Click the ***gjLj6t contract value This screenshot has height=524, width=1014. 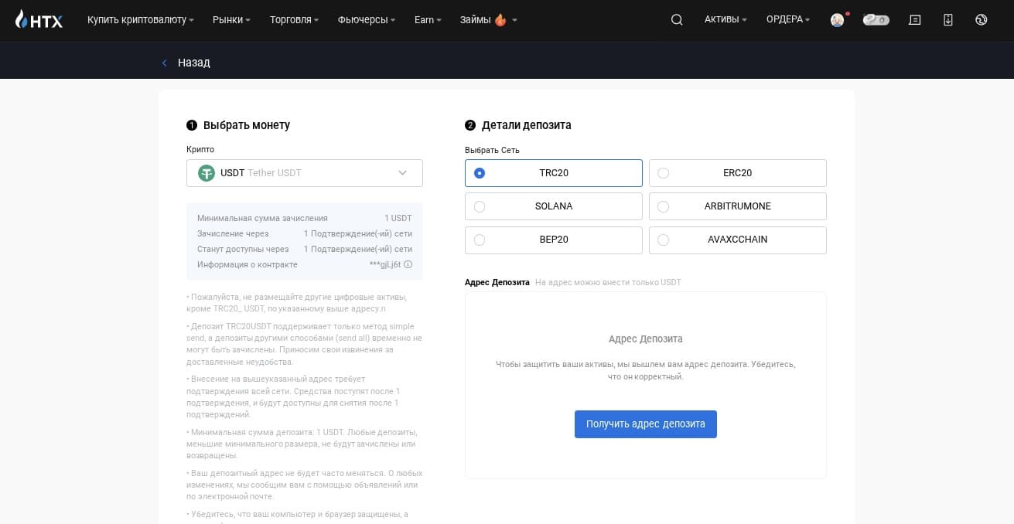point(385,264)
